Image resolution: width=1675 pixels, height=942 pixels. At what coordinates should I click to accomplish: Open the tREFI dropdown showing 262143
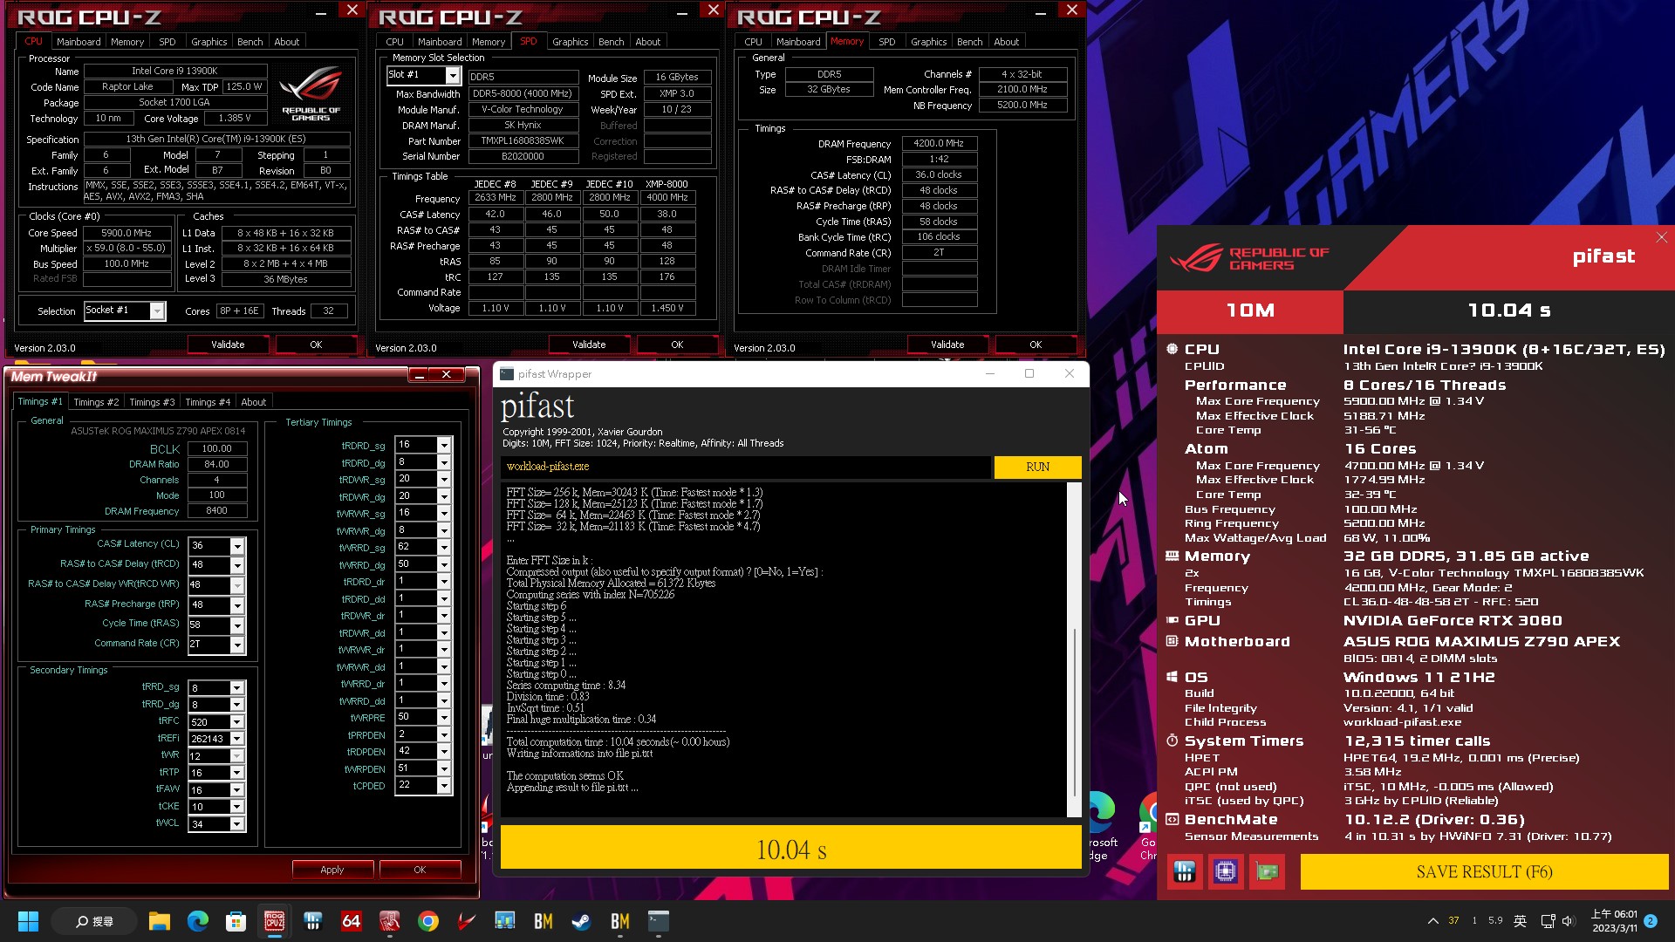tap(236, 739)
